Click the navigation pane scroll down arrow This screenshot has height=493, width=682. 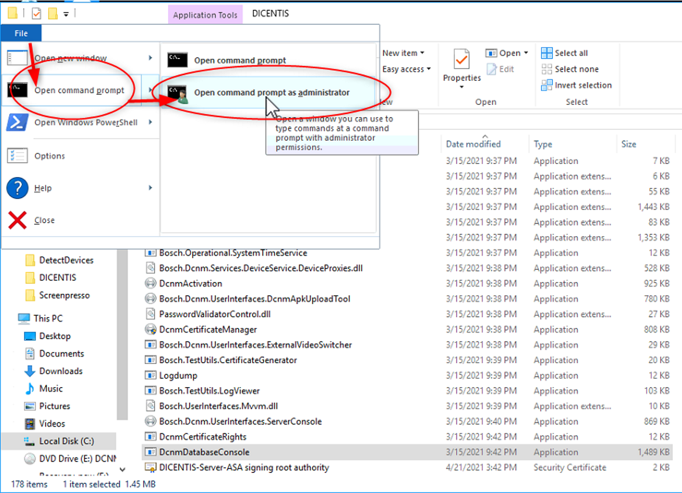[122, 470]
